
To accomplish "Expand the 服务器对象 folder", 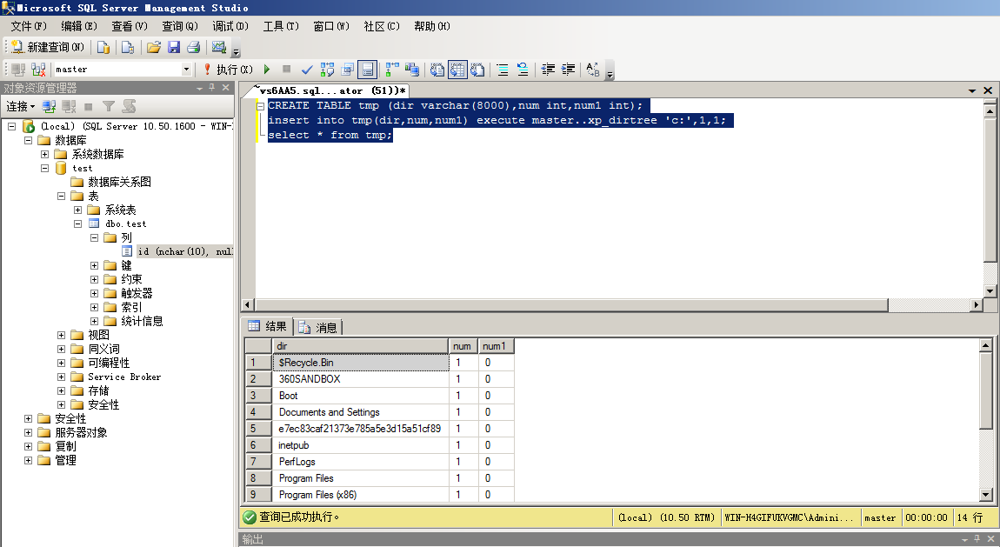I will (x=28, y=432).
